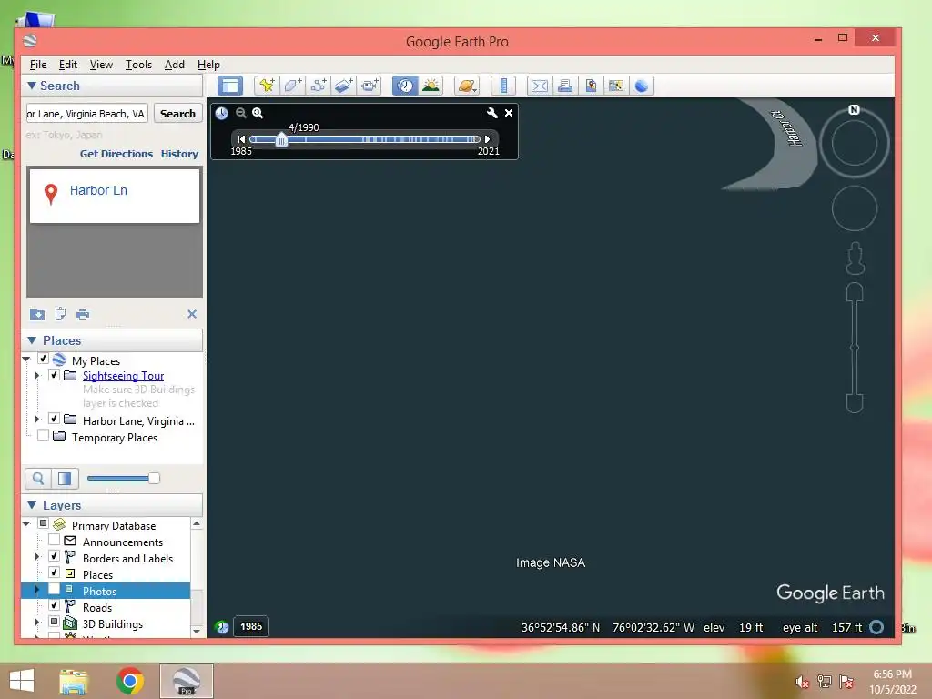The width and height of the screenshot is (932, 699).
Task: Open the Edit menu
Action: [67, 65]
